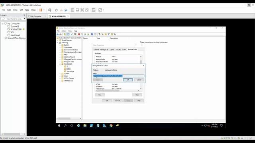Go forward in Active Directory Users console

(61, 34)
